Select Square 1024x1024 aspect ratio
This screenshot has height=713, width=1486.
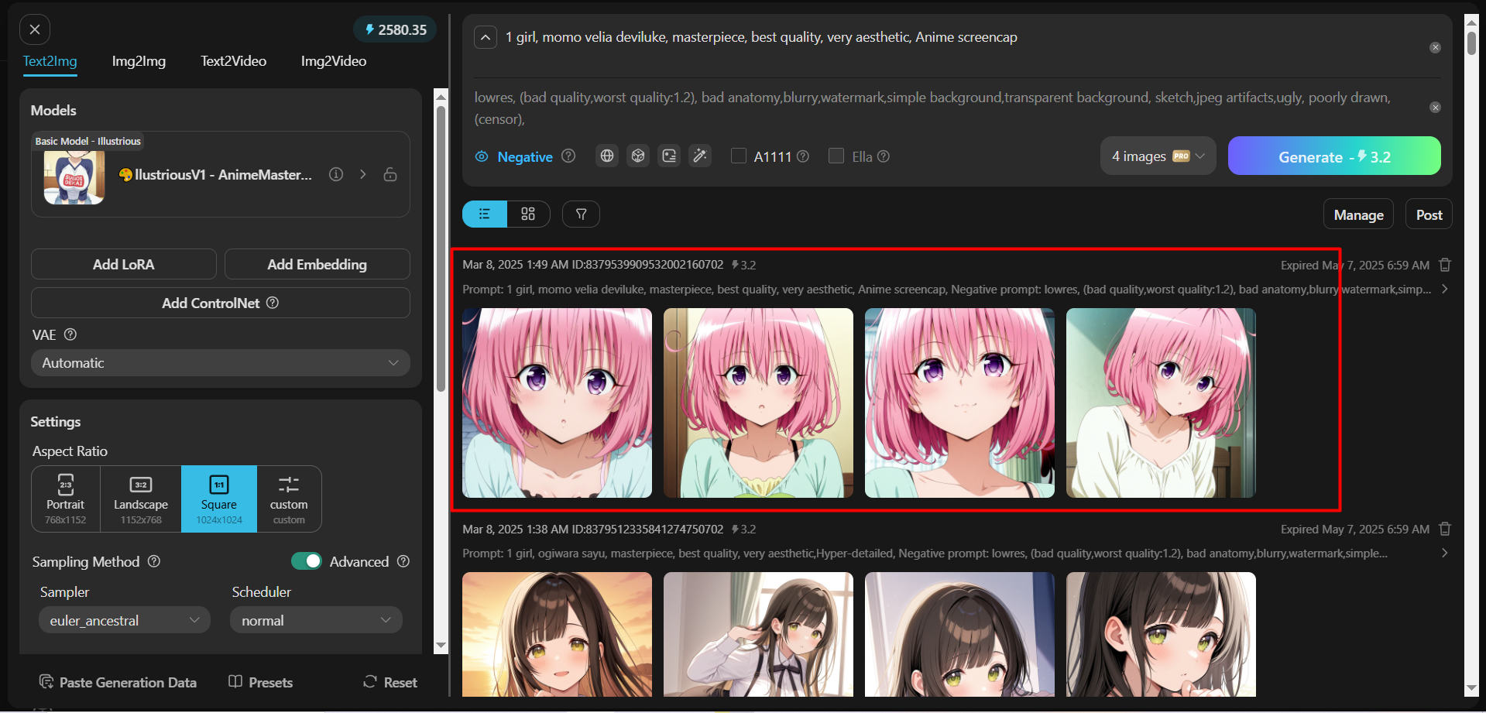tap(219, 499)
